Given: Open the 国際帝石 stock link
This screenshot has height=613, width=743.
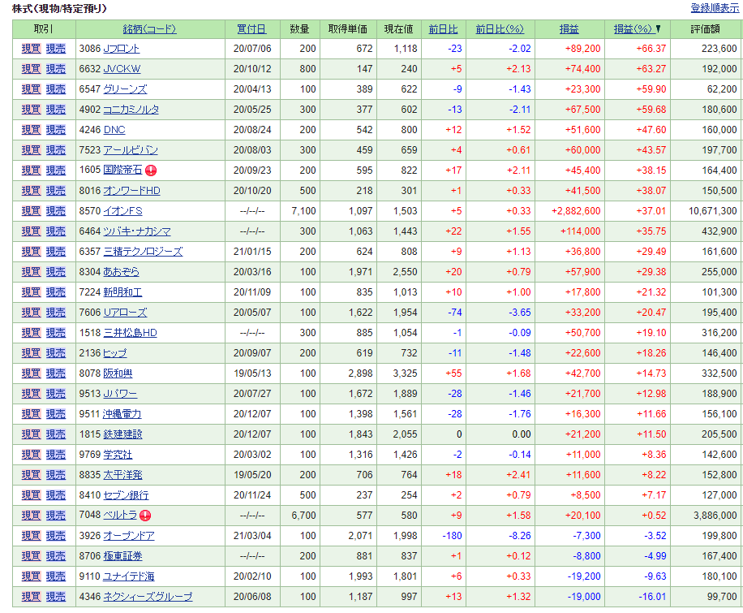Looking at the screenshot, I should coord(122,170).
